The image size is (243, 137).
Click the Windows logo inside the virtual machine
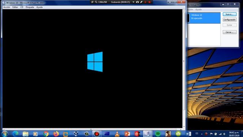(x=95, y=62)
